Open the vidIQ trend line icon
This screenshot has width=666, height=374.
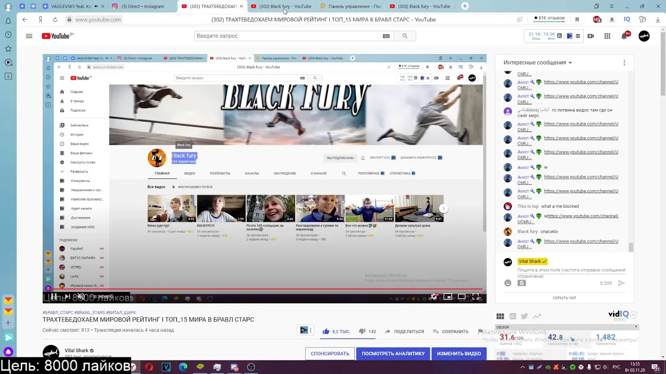click(536, 316)
